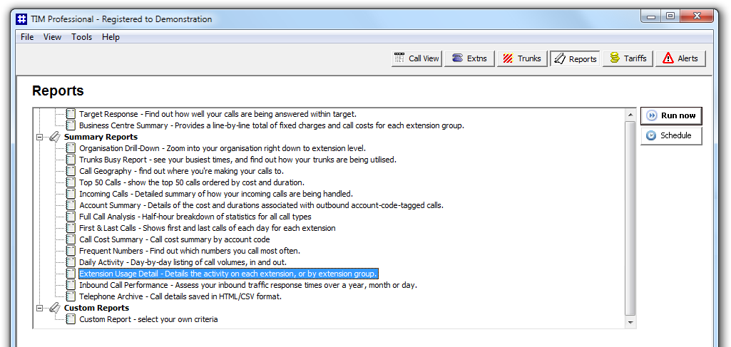Select 'Frequent Numbers' report row text

pyautogui.click(x=189, y=251)
